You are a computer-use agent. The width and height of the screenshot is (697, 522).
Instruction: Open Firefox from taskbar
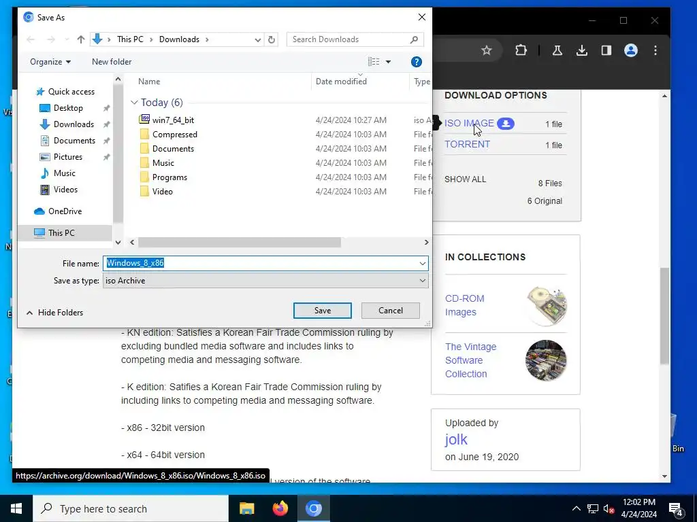click(x=280, y=508)
